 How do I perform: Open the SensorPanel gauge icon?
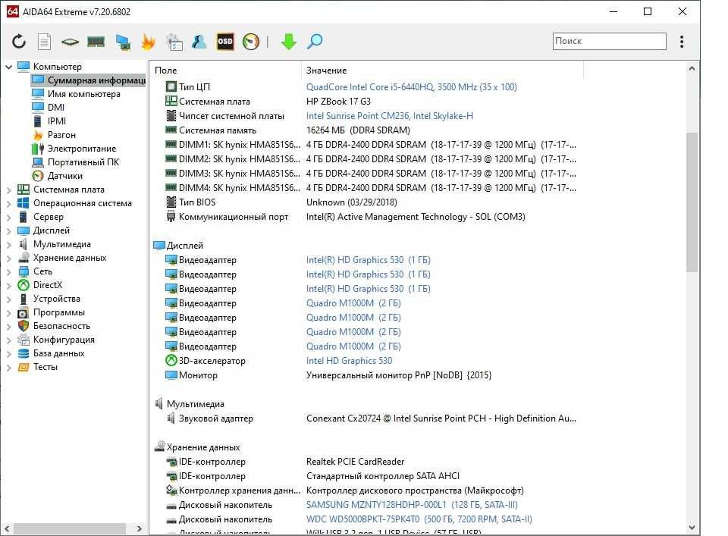click(x=251, y=42)
